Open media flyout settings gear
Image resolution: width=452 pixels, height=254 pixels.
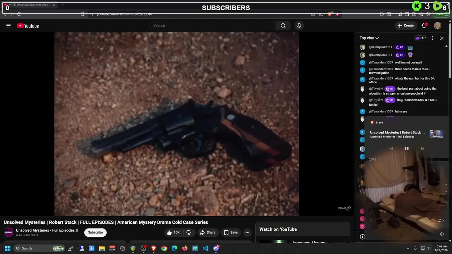coord(441,234)
